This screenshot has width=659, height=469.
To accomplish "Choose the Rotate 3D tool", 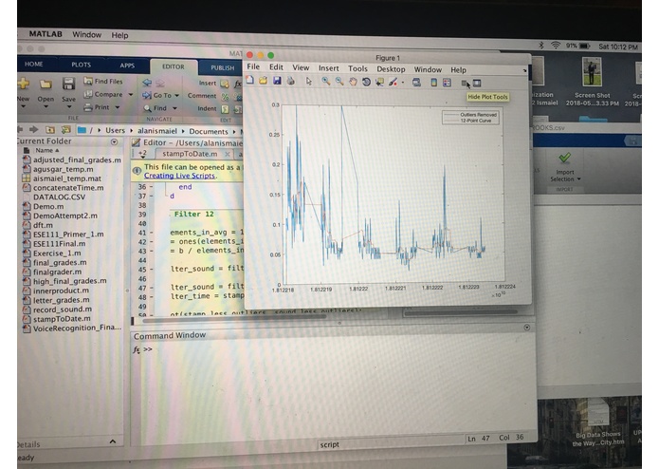I will 367,82.
